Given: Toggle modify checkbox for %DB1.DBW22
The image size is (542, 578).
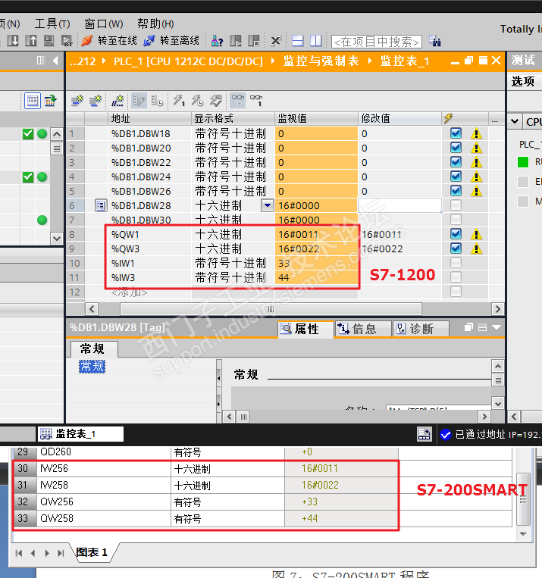Looking at the screenshot, I should click(456, 162).
